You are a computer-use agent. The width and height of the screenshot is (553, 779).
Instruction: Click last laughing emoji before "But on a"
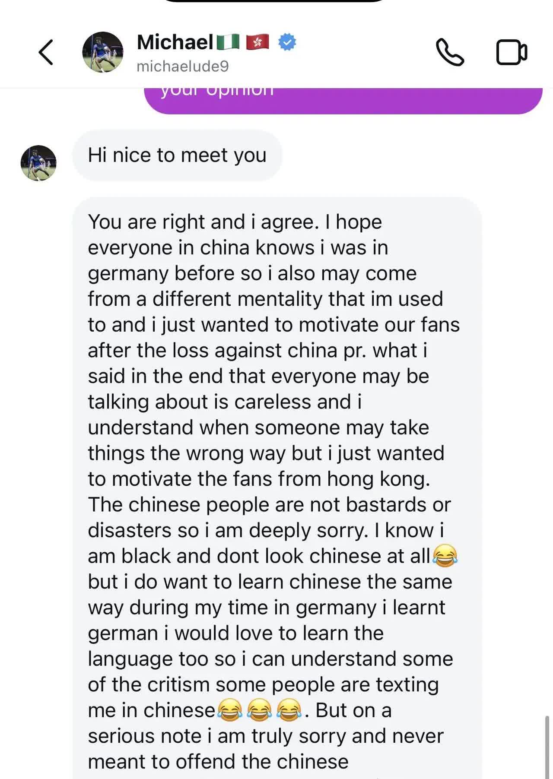pos(289,710)
